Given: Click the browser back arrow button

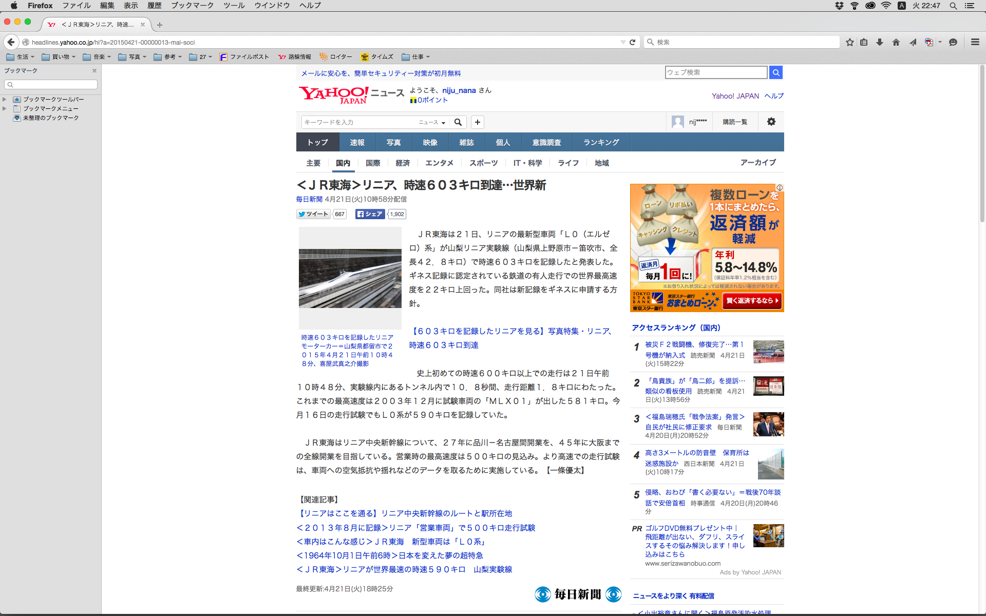Looking at the screenshot, I should click(11, 42).
